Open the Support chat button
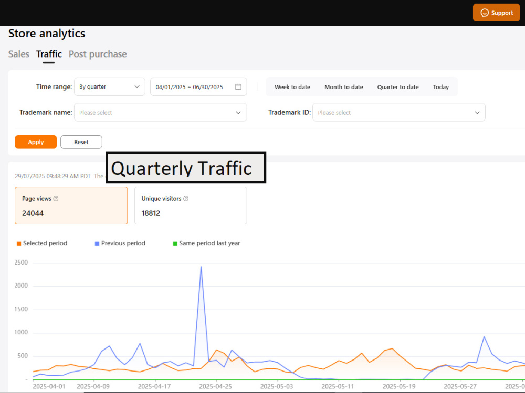The image size is (525, 393). point(496,13)
